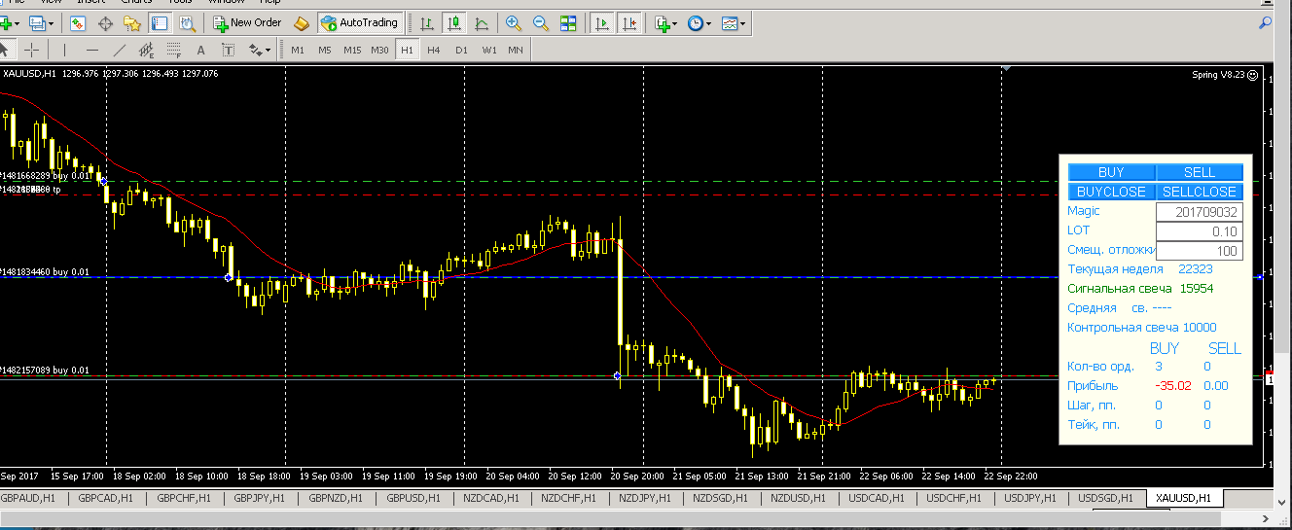This screenshot has width=1292, height=530.
Task: Select the D1 timeframe button
Action: (x=461, y=50)
